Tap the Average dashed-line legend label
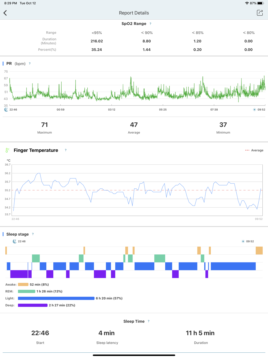The height and width of the screenshot is (358, 268). coord(257,150)
